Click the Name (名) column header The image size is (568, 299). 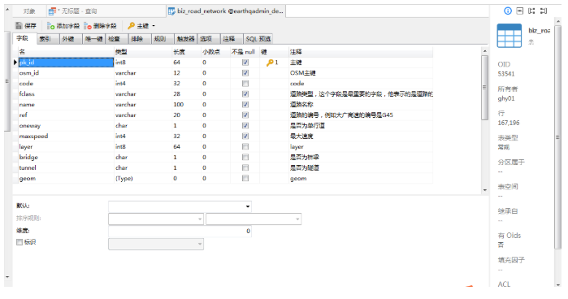point(66,52)
